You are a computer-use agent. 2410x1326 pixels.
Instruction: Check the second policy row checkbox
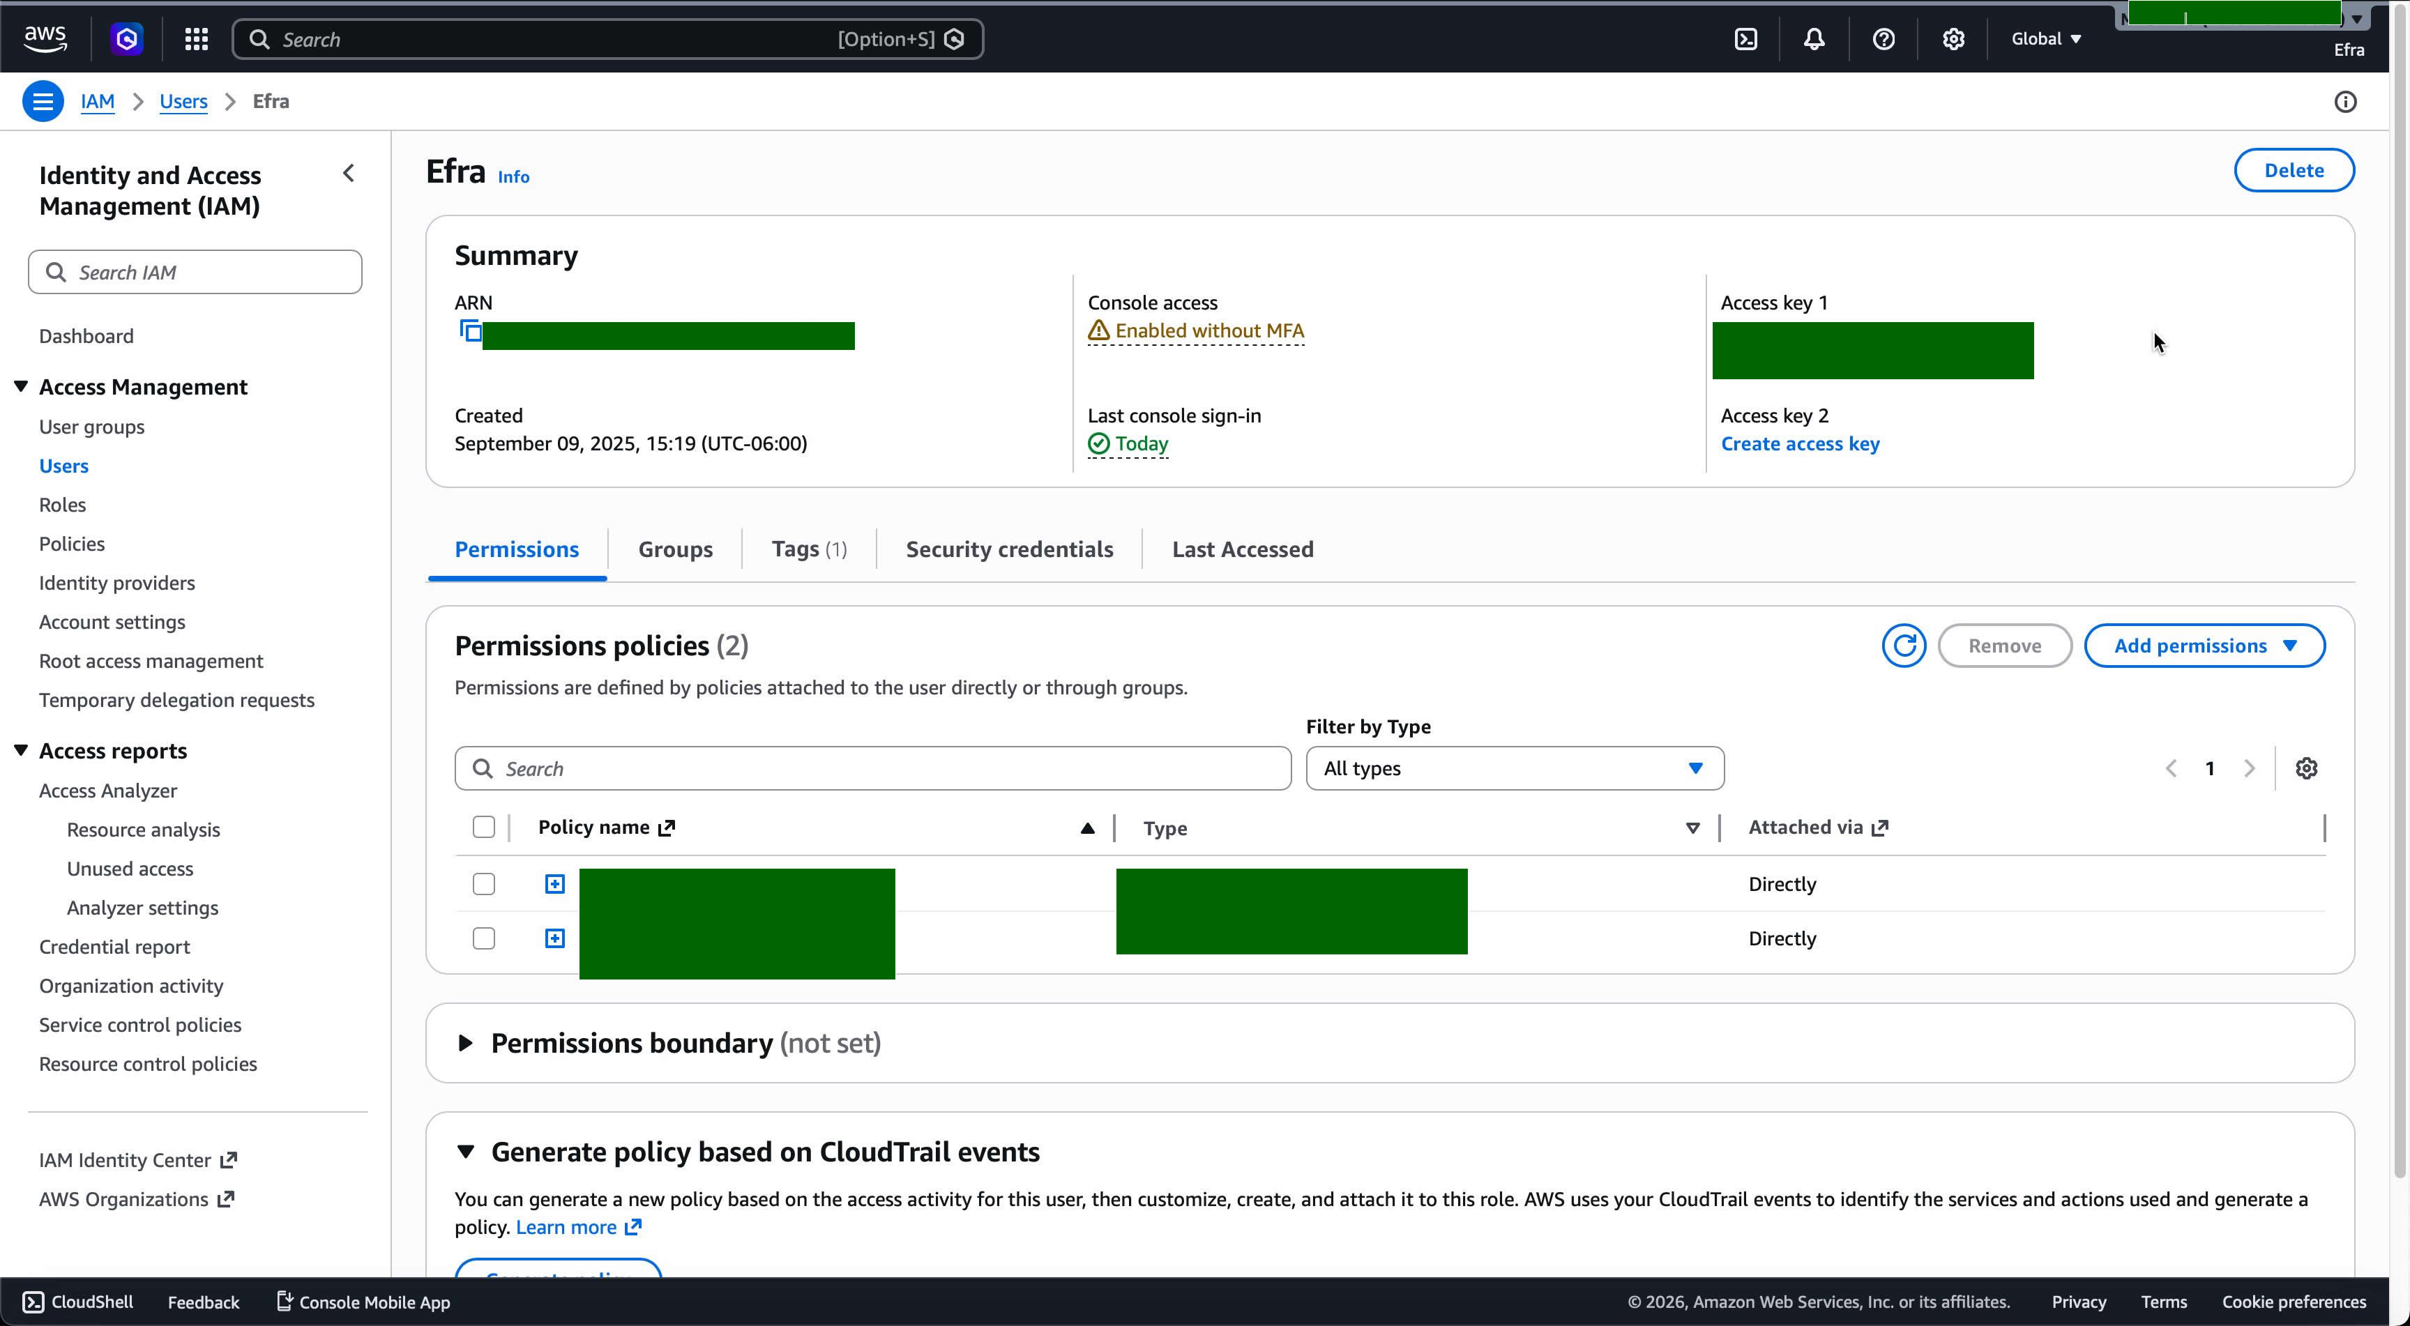[484, 938]
